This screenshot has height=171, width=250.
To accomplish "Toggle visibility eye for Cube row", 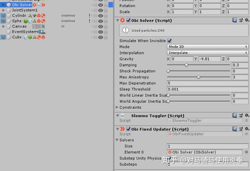I will click(x=101, y=37).
